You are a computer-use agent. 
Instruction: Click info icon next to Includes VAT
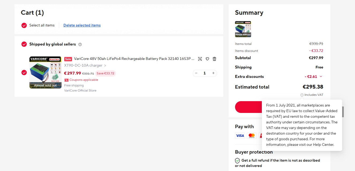click(302, 95)
